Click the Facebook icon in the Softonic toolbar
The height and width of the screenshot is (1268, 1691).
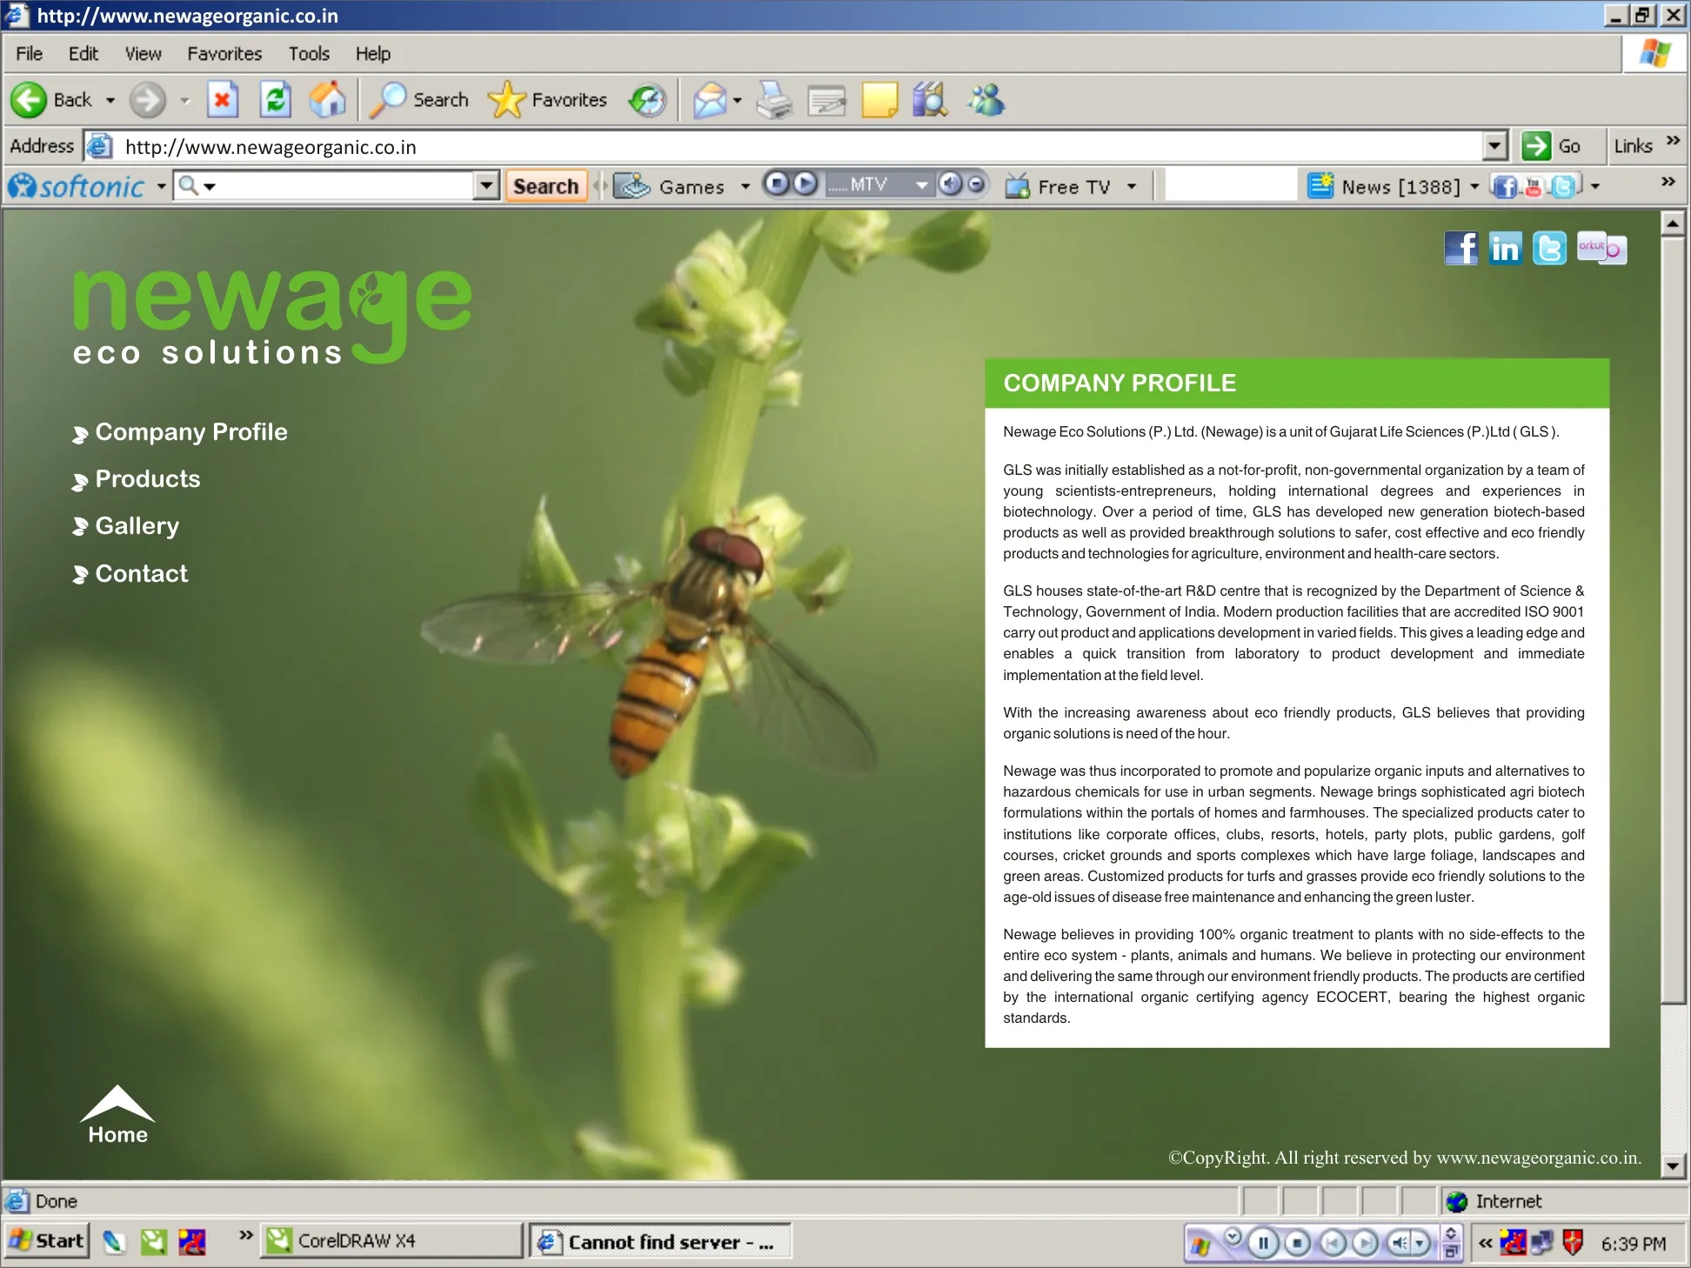tap(1504, 186)
